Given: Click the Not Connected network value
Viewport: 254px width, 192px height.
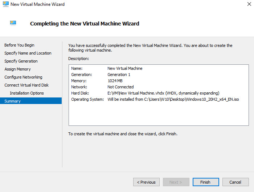Looking at the screenshot, I should [x=120, y=87].
